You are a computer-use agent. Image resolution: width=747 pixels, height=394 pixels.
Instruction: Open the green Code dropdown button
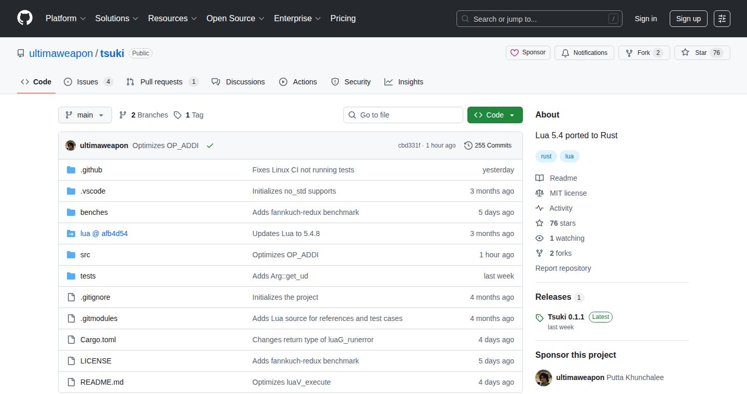(x=495, y=115)
